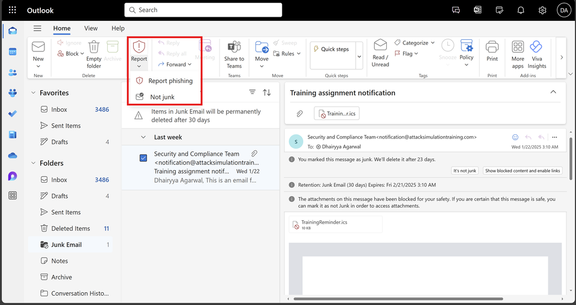Expand the Flag dropdown
Viewport: 576px width, 305px height.
416,54
